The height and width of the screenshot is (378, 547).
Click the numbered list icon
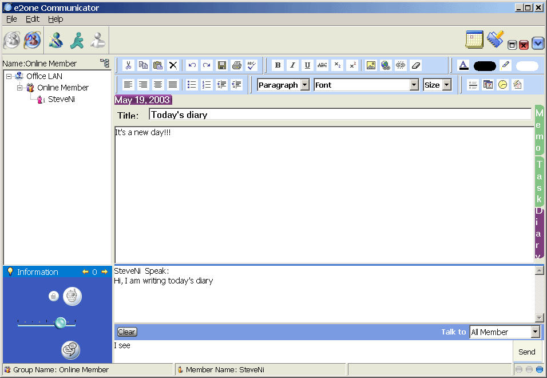click(207, 85)
